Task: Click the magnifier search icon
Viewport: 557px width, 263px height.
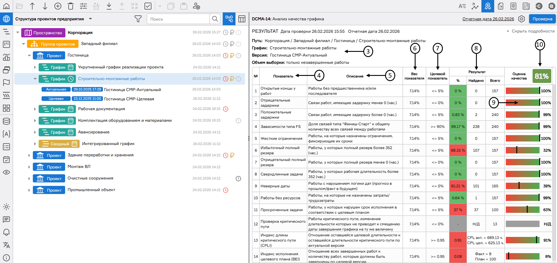Action: tap(215, 19)
